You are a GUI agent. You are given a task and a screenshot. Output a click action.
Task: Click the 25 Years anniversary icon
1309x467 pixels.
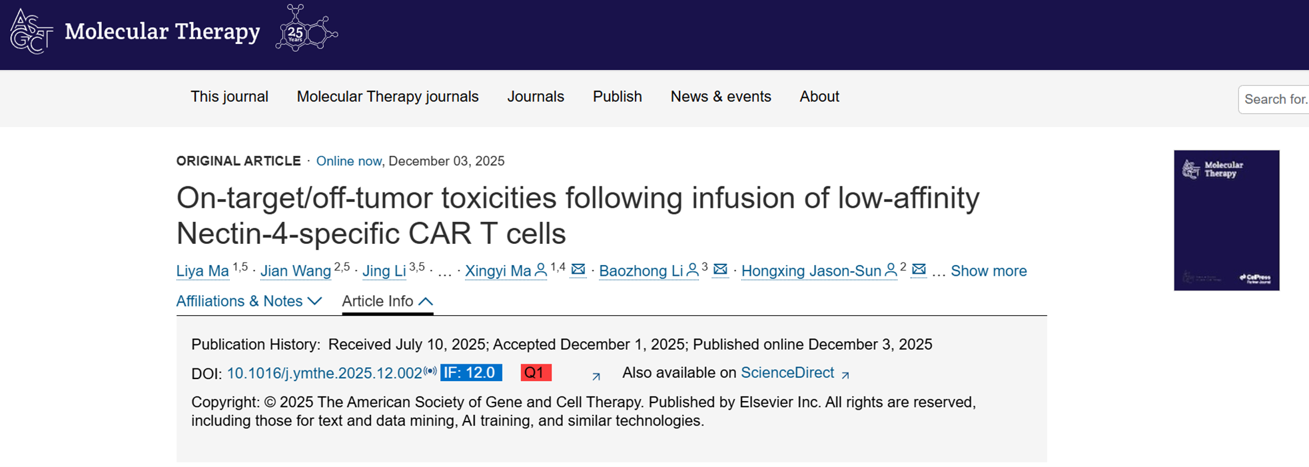coord(306,29)
